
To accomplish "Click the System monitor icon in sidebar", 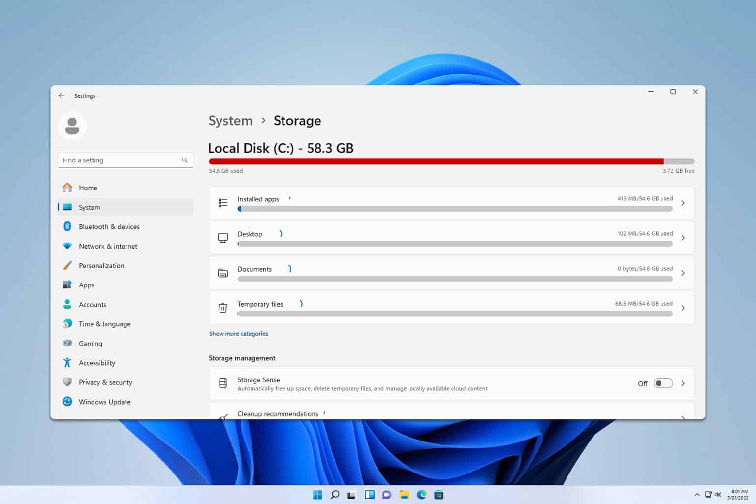I will (x=67, y=207).
